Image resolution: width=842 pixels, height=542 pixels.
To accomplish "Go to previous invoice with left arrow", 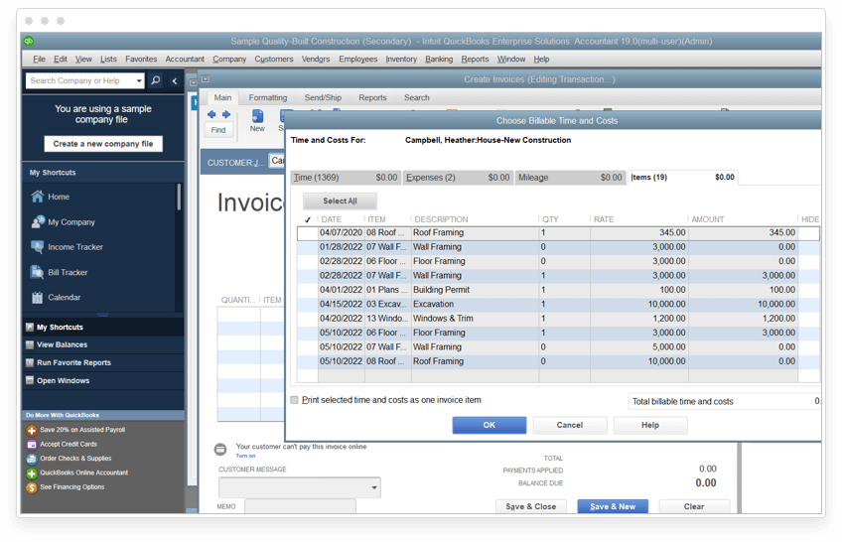I will coord(211,114).
